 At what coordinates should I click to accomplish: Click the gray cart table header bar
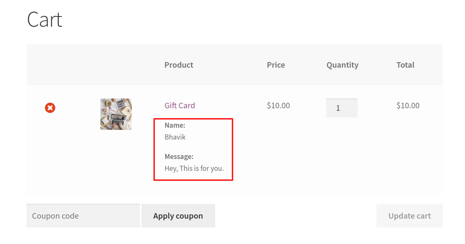coord(235,65)
